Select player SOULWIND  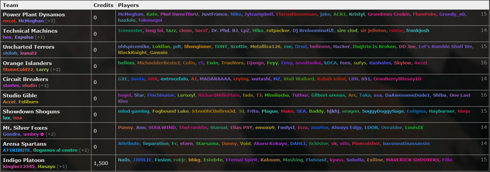pyautogui.click(x=162, y=127)
